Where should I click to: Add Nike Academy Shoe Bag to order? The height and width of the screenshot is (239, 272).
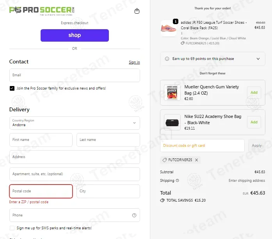pos(254,122)
